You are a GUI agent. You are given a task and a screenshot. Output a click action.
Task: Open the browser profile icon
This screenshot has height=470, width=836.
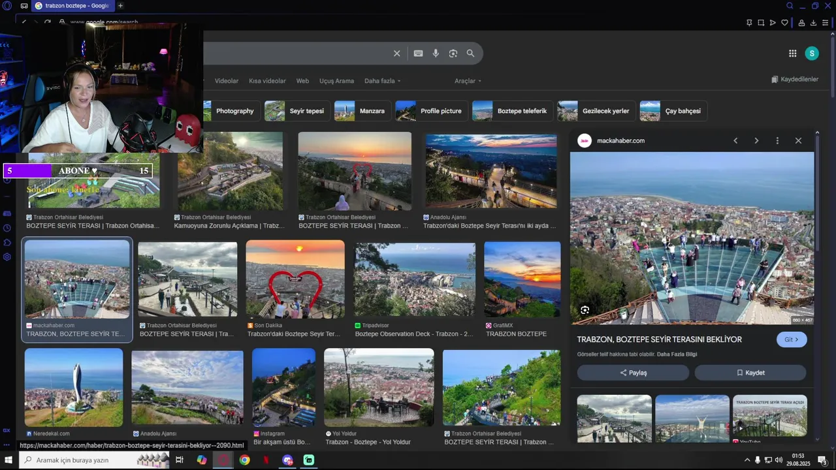click(801, 22)
